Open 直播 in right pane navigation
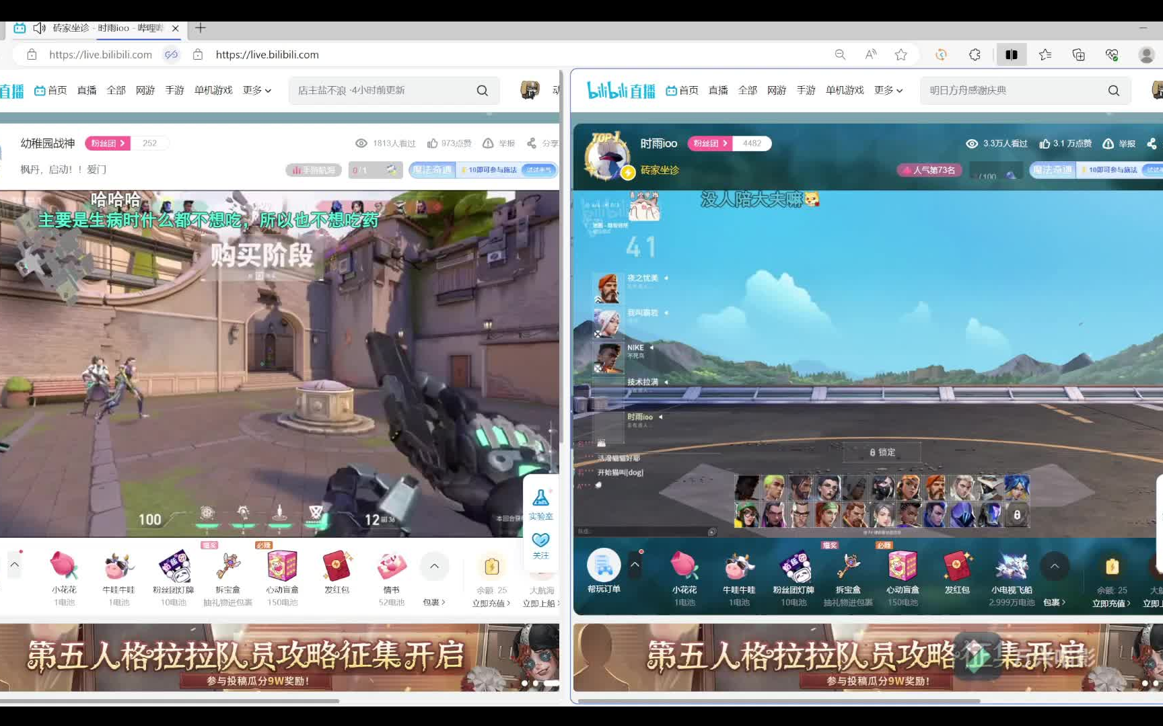This screenshot has width=1163, height=726. [718, 90]
